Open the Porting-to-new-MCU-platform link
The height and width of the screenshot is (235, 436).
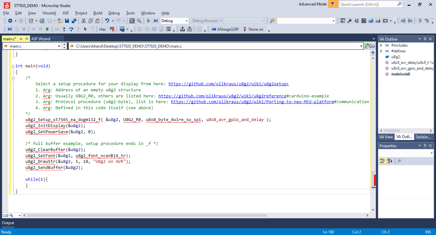[x=252, y=102]
